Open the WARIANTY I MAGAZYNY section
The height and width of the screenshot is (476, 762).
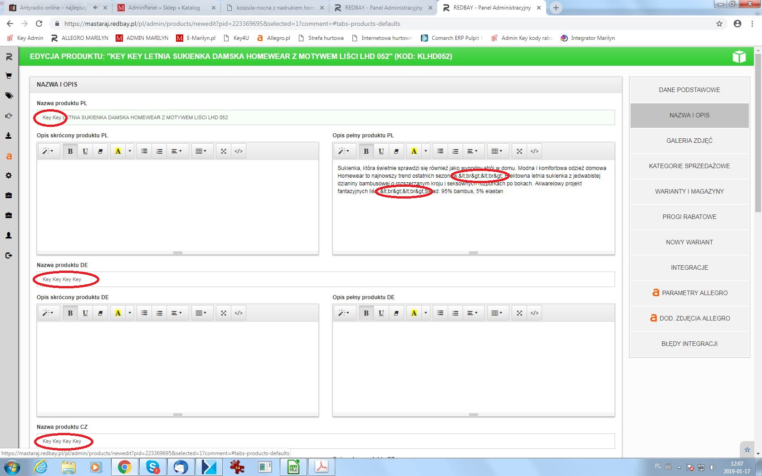689,191
